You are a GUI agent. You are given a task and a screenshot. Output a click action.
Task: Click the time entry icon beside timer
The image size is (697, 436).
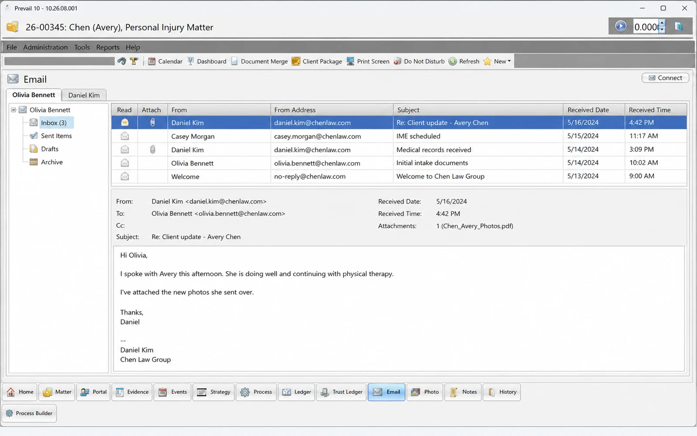pos(679,26)
